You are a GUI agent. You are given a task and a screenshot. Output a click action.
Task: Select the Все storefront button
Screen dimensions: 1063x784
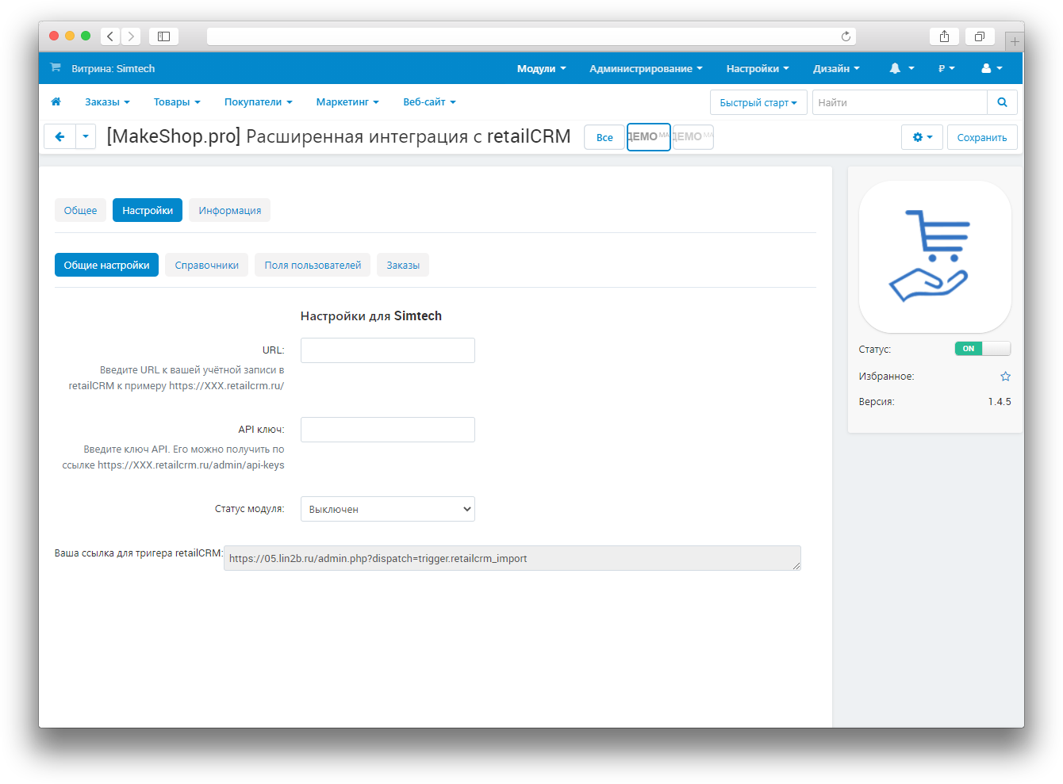(604, 137)
